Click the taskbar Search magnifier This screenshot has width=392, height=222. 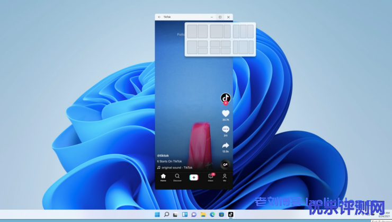tap(166, 215)
